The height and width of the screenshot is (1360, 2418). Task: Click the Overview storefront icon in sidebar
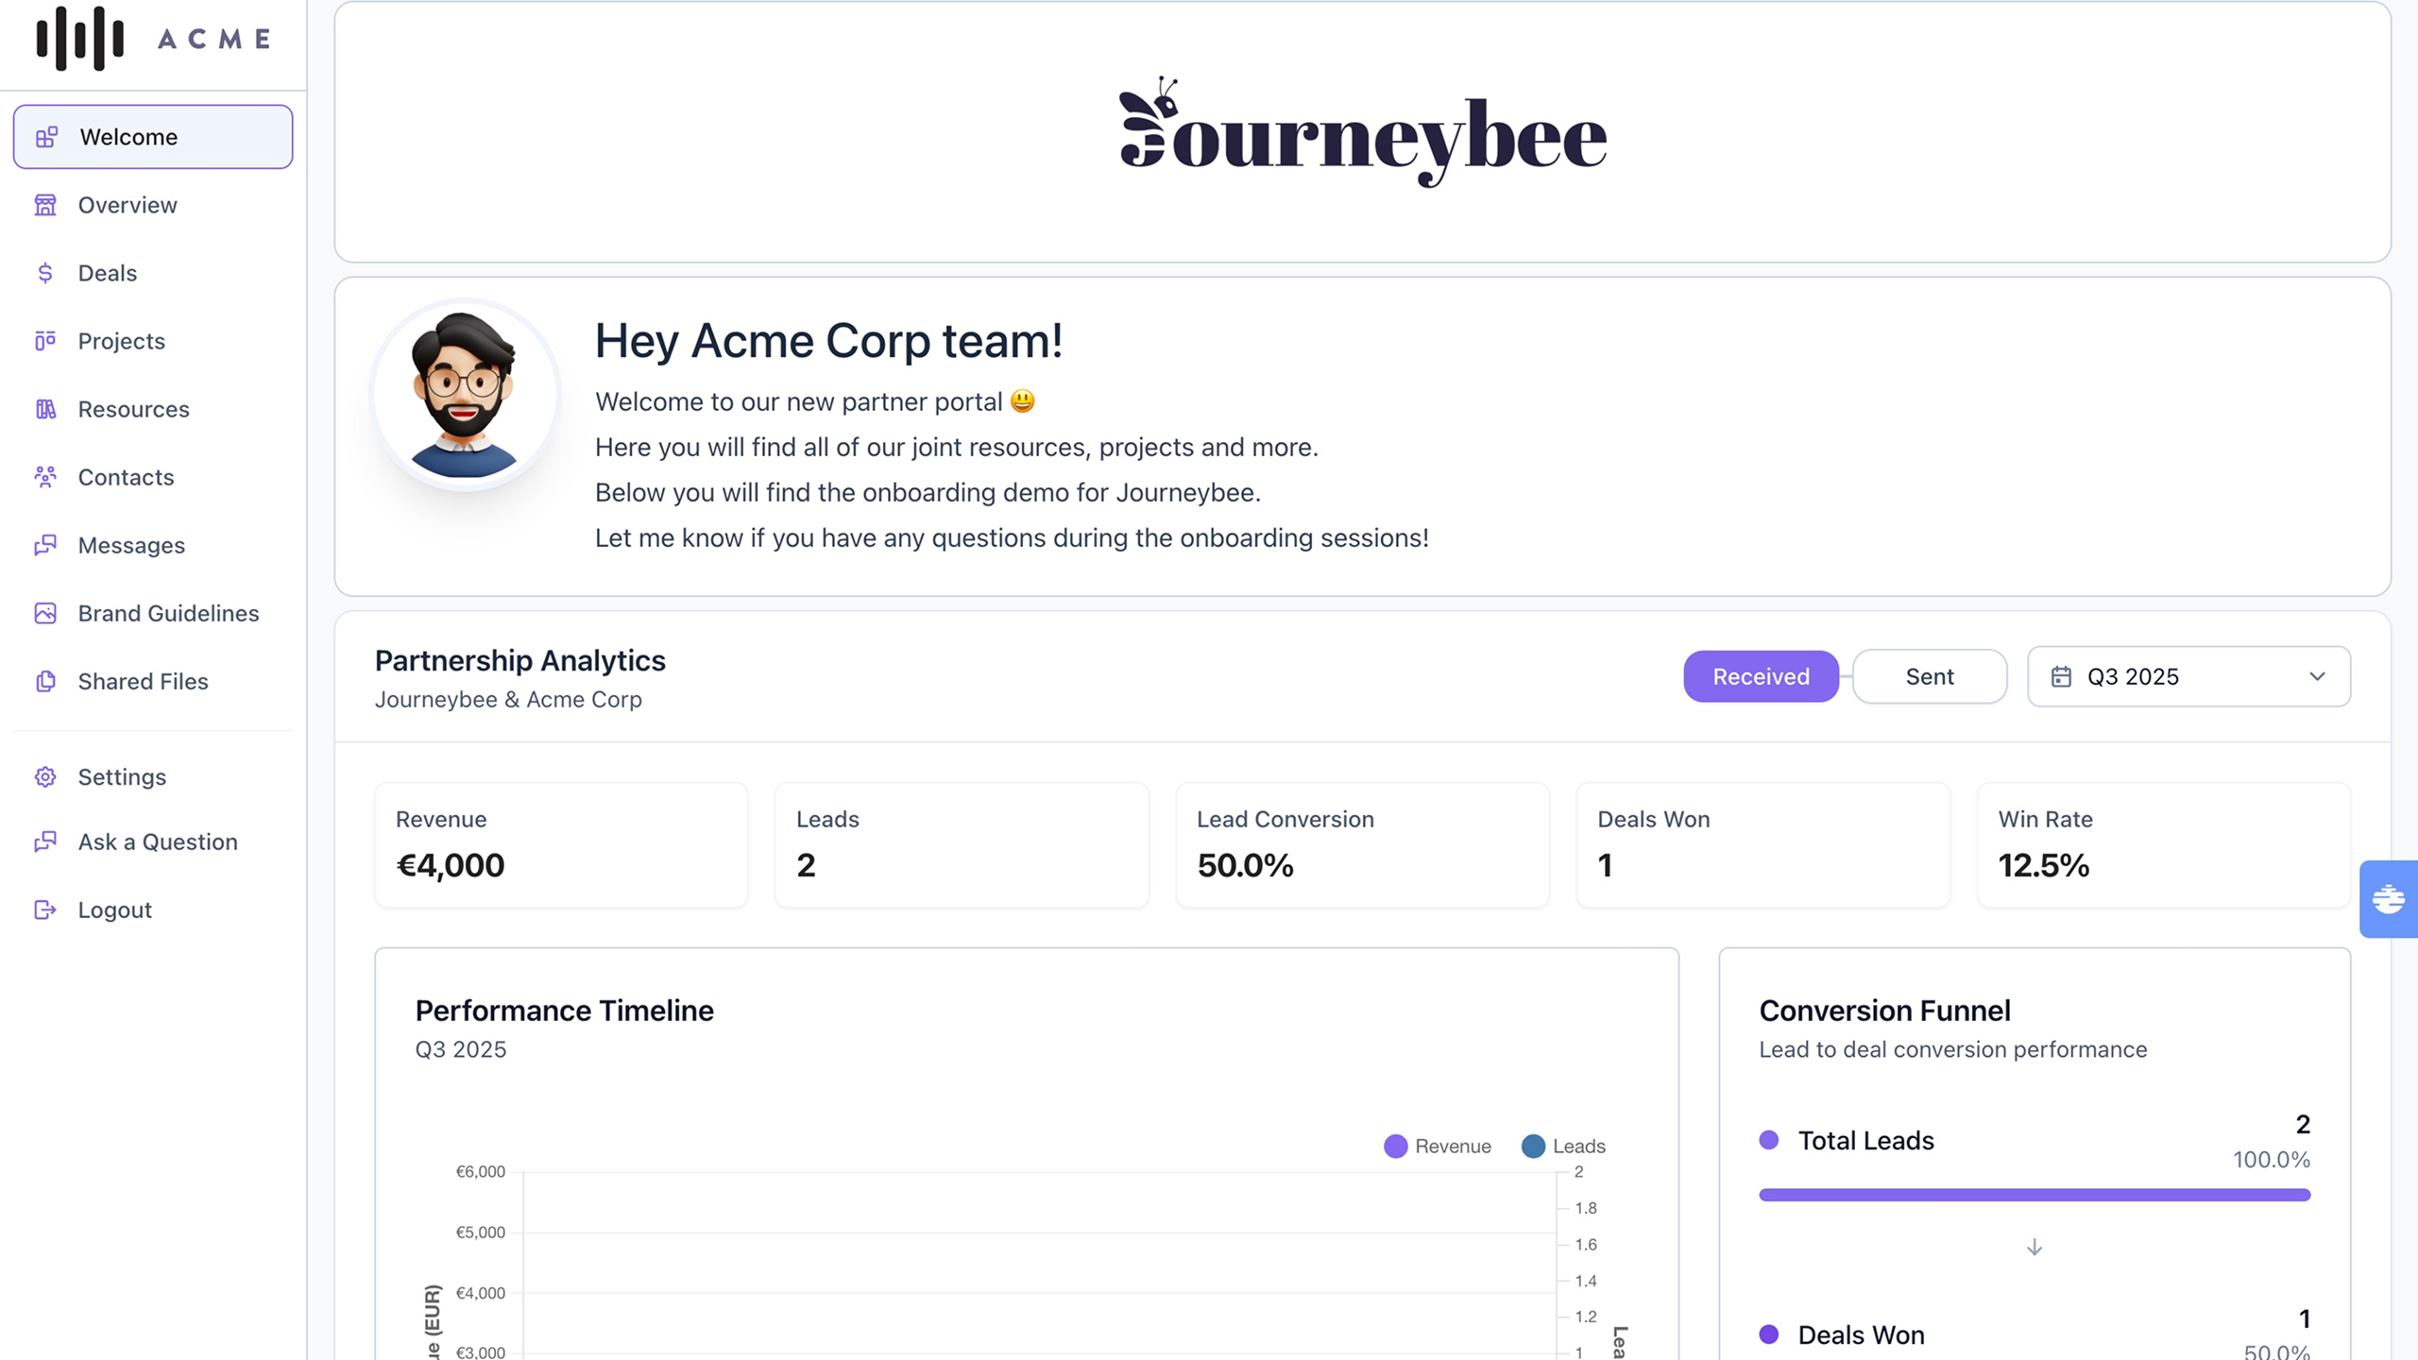45,205
